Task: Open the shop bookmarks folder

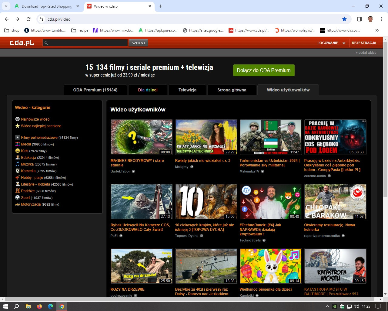Action: coord(12,30)
